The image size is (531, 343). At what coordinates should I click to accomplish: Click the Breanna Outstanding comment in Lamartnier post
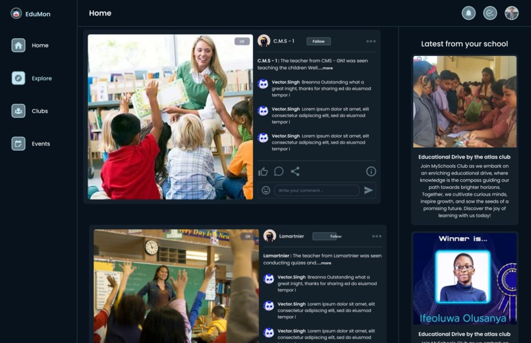pyautogui.click(x=327, y=284)
